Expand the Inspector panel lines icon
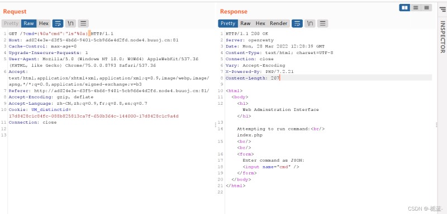The height and width of the screenshot is (214, 447). tap(443, 9)
